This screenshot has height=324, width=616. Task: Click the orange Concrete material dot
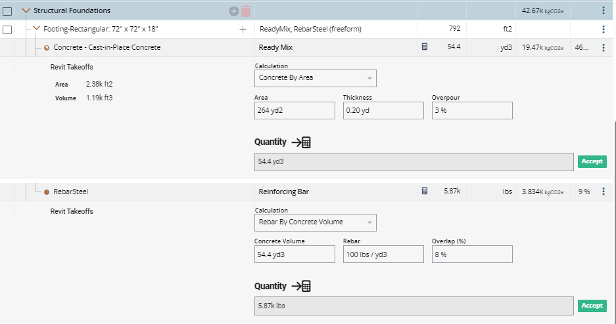47,48
